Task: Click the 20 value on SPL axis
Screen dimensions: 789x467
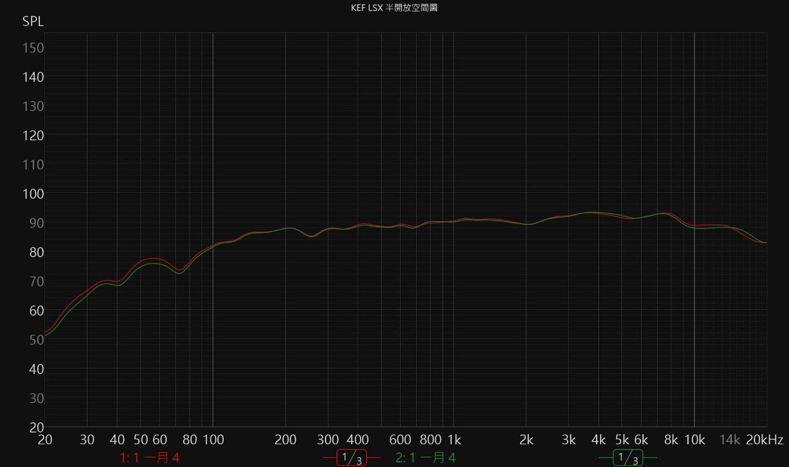Action: (36, 427)
